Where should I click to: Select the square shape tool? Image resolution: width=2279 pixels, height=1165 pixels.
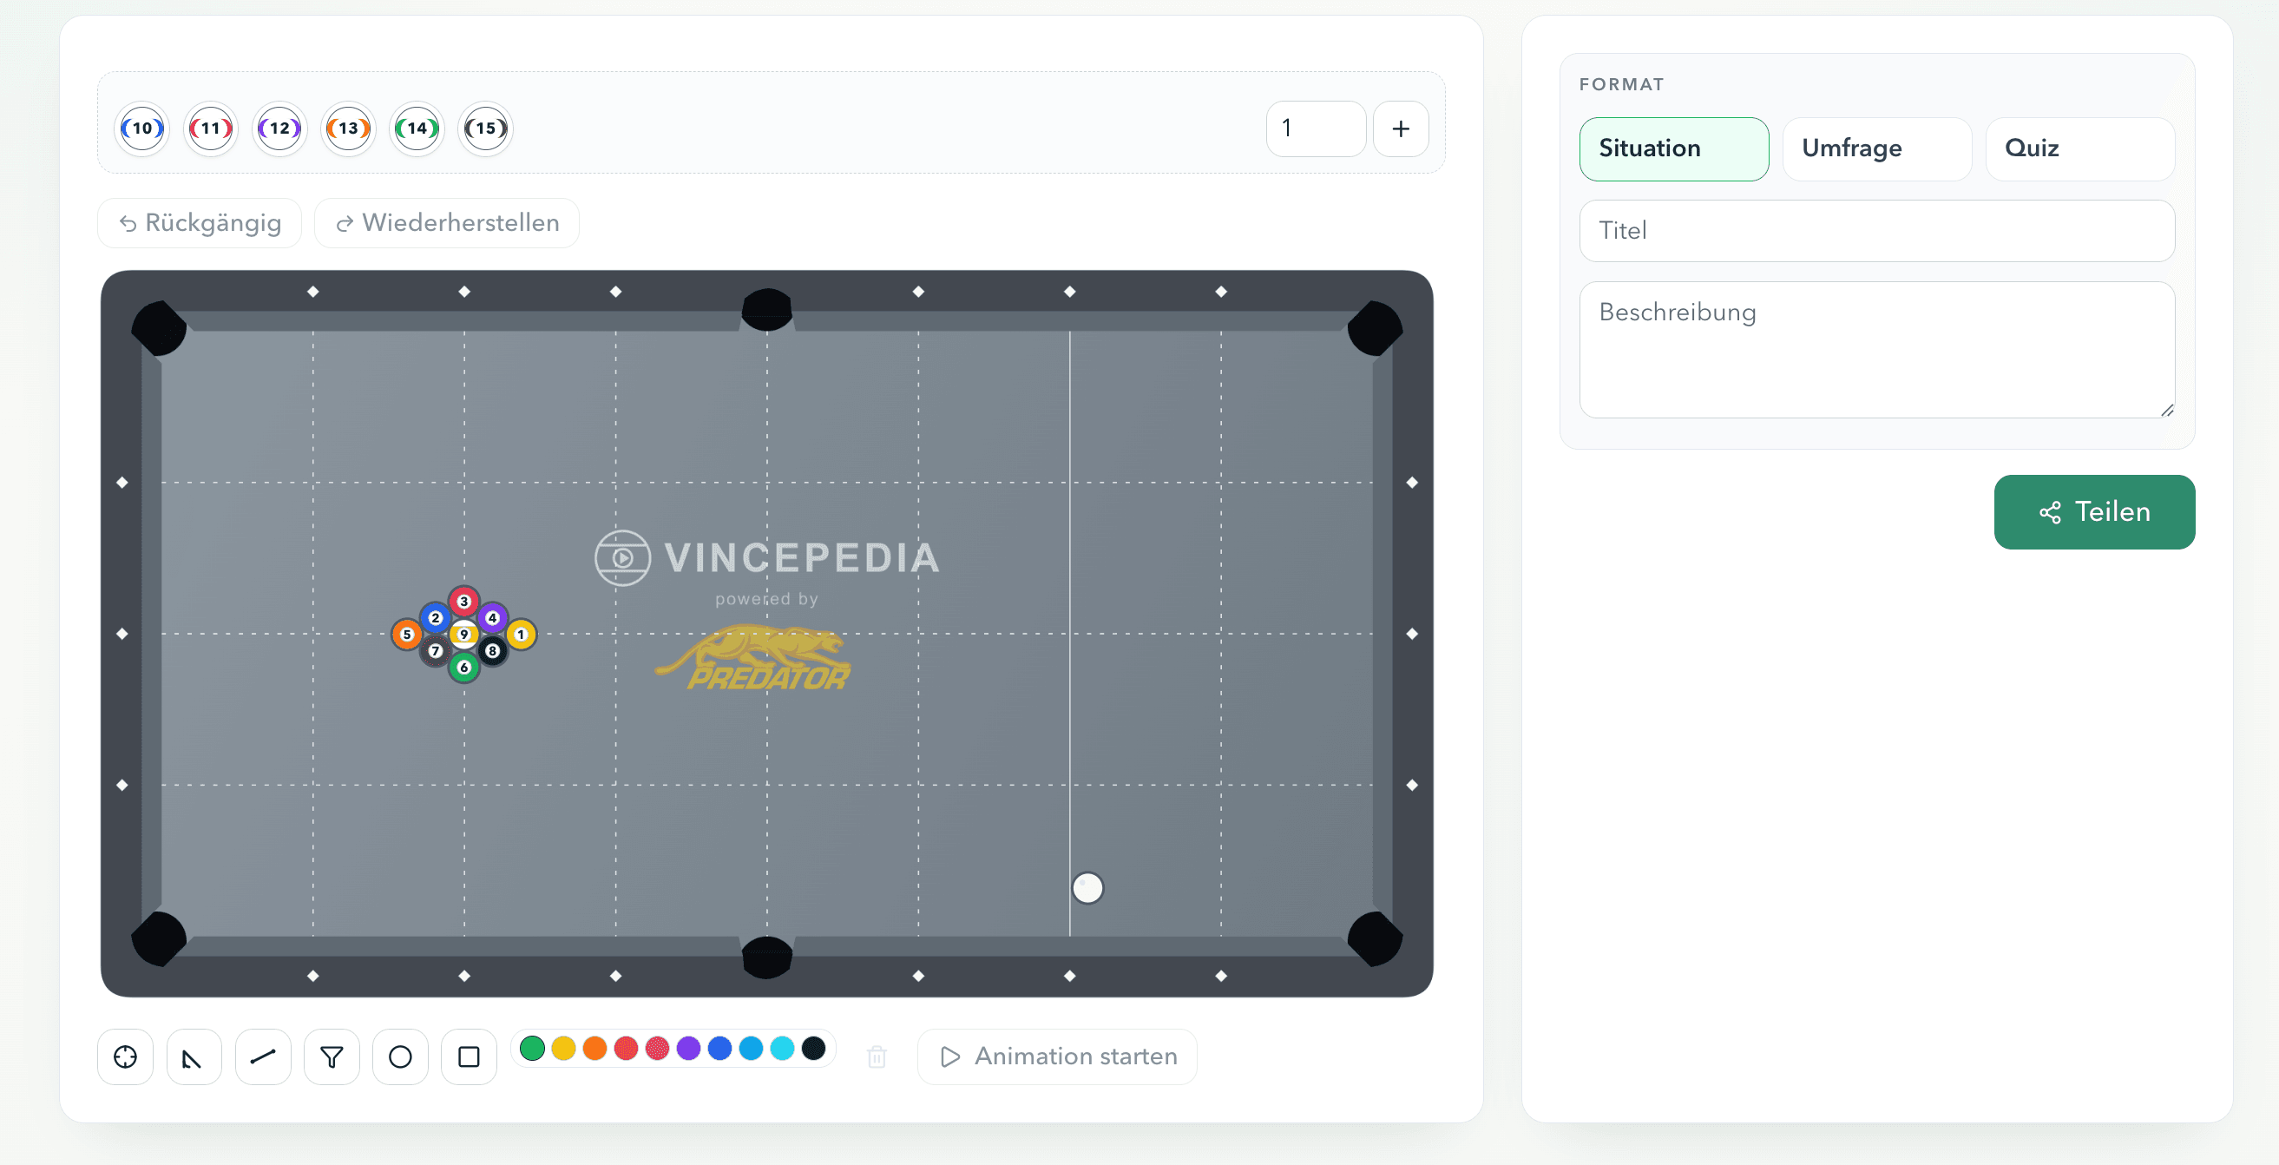pyautogui.click(x=469, y=1057)
